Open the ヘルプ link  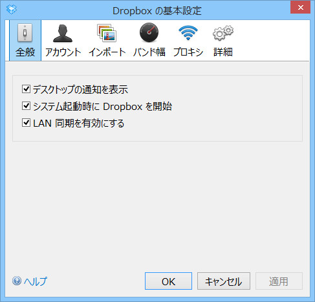[x=30, y=281]
